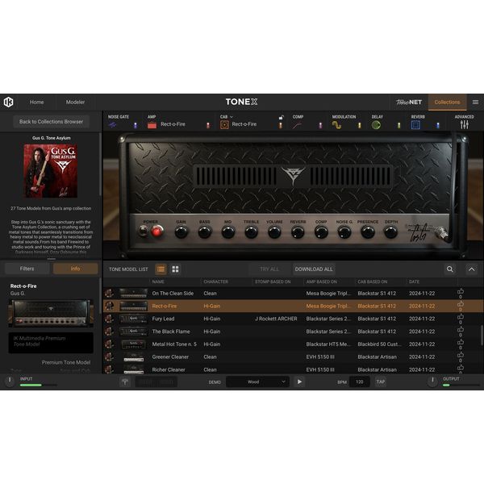Image resolution: width=484 pixels, height=484 pixels.
Task: Like the On The Clean Side tone
Action: [461, 292]
